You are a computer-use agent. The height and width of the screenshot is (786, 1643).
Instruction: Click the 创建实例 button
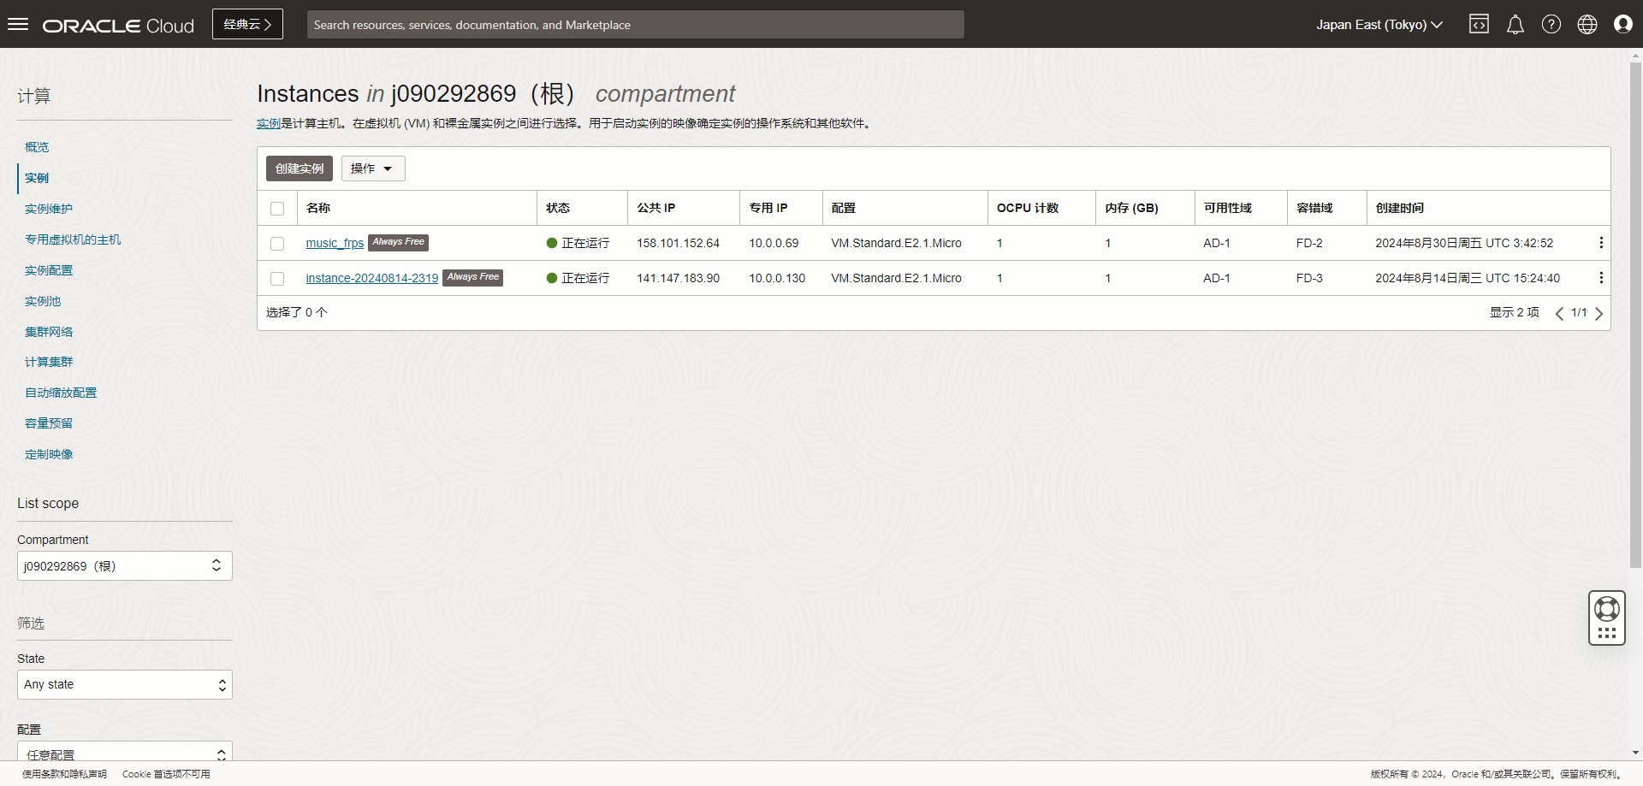[x=300, y=168]
